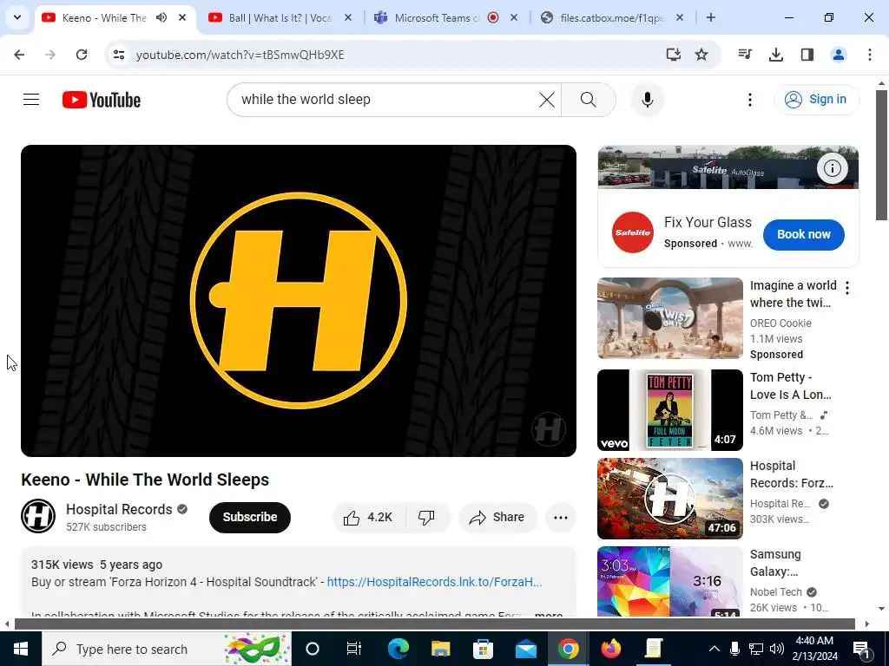
Task: Click the magnifier search button
Action: point(588,100)
